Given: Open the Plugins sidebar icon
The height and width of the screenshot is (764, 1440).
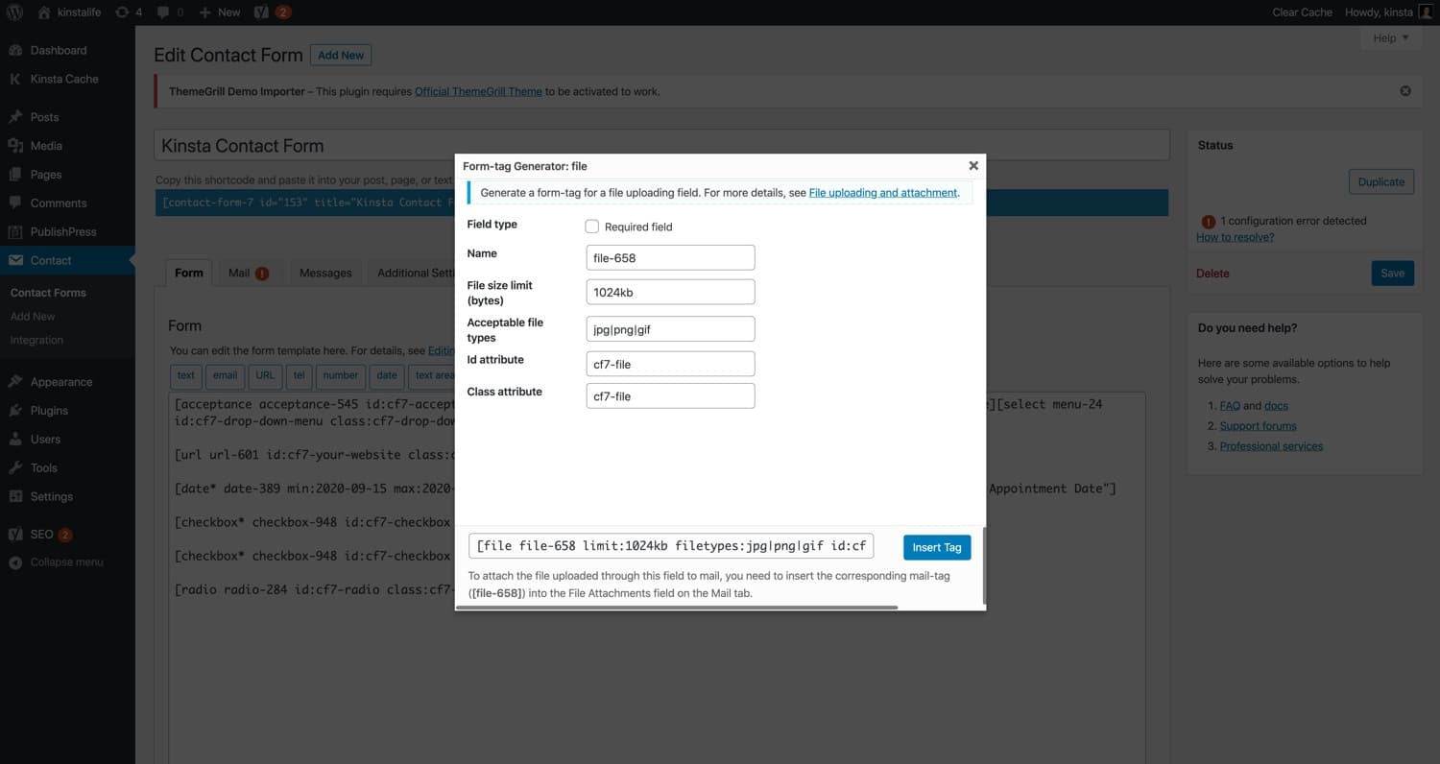Looking at the screenshot, I should pyautogui.click(x=17, y=410).
